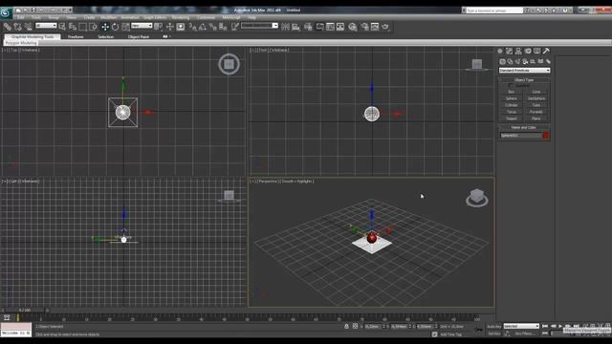Select the Shapes category icon
The width and height of the screenshot is (612, 344).
point(510,61)
